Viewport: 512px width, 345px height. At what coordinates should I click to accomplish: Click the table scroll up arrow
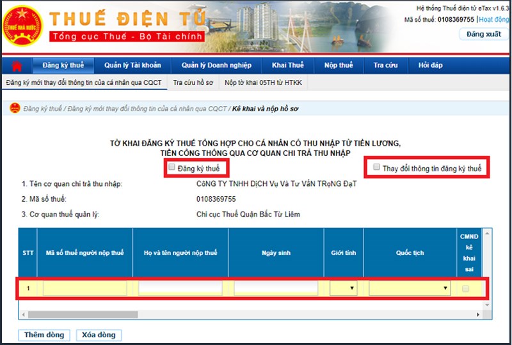pyautogui.click(x=487, y=233)
